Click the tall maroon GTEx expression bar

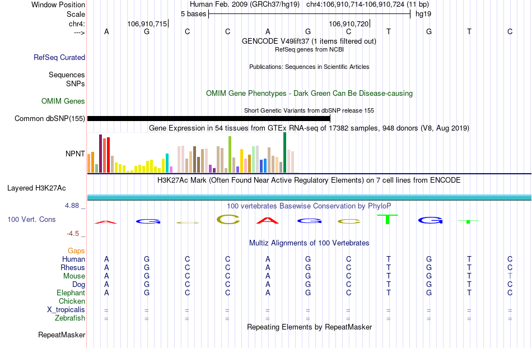click(x=100, y=154)
